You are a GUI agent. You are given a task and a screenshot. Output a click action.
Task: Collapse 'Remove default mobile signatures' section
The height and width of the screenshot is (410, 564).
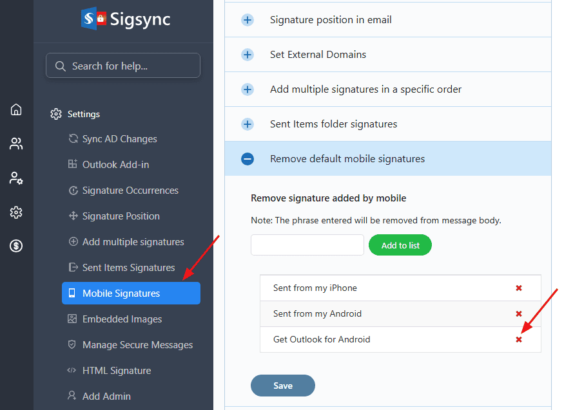click(x=248, y=159)
